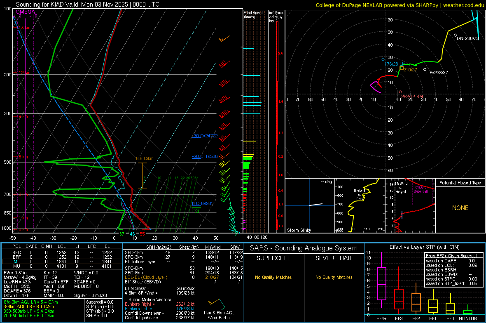Click the Prob EF2+ Given Supercell header
Viewport: 486px width, 323px height.
451,256
